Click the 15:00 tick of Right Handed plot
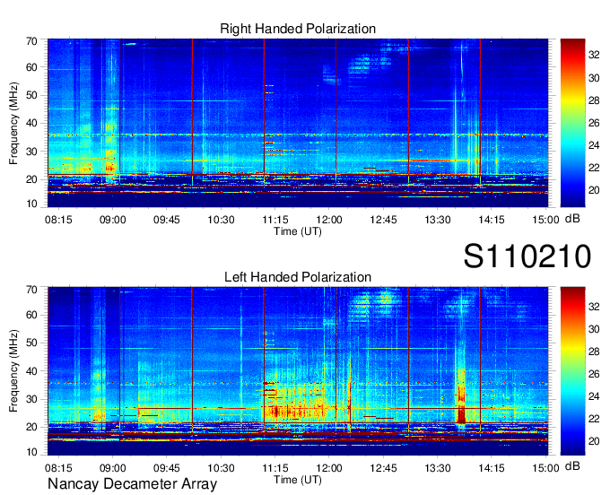The image size is (610, 495). pos(545,220)
